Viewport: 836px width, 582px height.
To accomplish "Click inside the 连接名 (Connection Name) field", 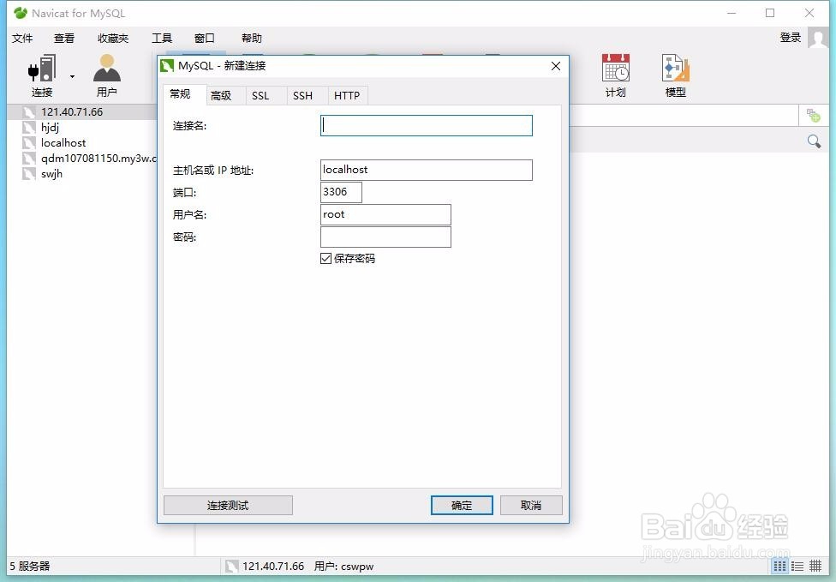I will click(426, 125).
